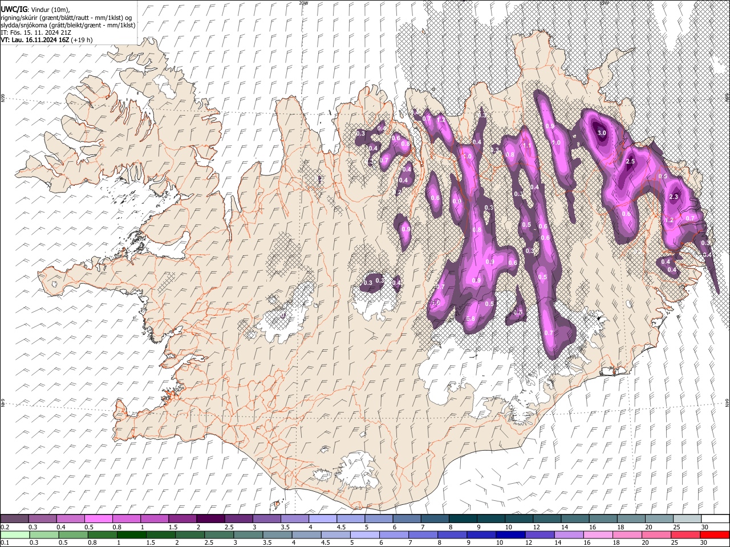Click the 'slydda/snjókoma' description line
The height and width of the screenshot is (547, 730).
pyautogui.click(x=68, y=25)
